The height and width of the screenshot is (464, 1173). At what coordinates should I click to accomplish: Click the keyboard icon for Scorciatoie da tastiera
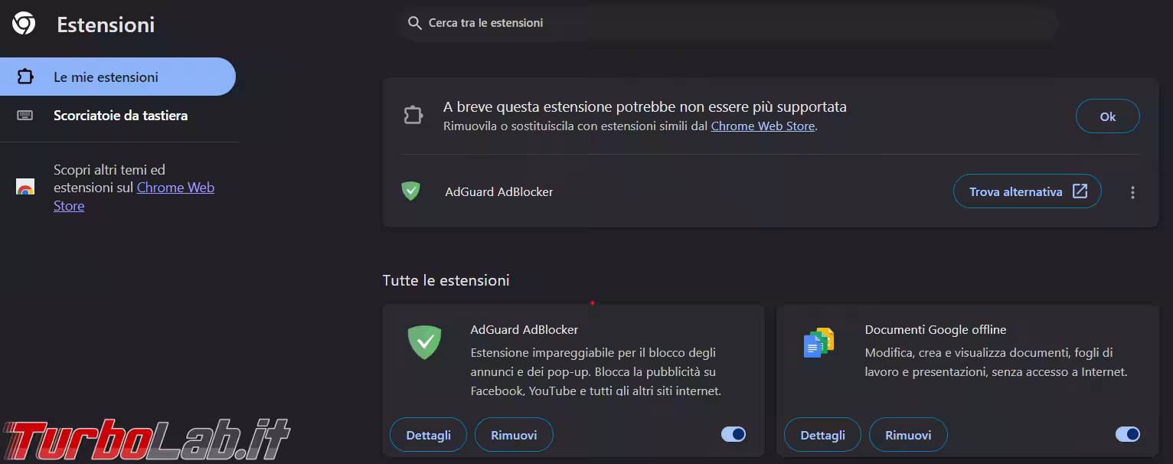pos(25,116)
